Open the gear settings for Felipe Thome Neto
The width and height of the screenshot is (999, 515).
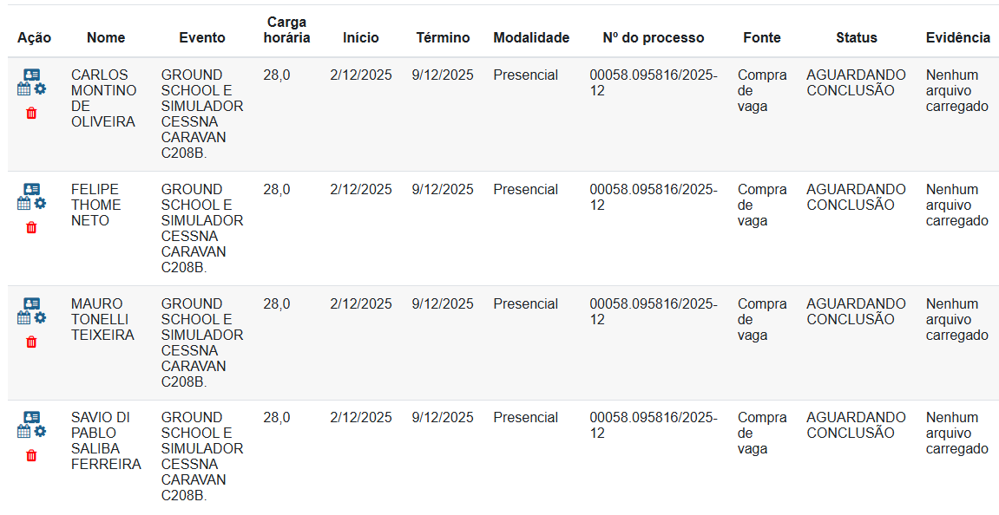tap(40, 204)
